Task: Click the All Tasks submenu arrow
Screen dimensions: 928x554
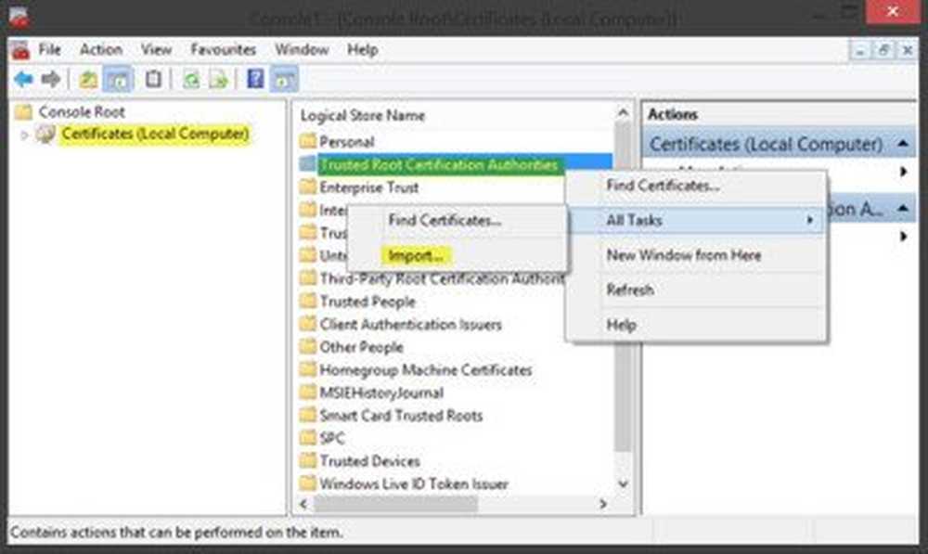Action: click(x=809, y=221)
